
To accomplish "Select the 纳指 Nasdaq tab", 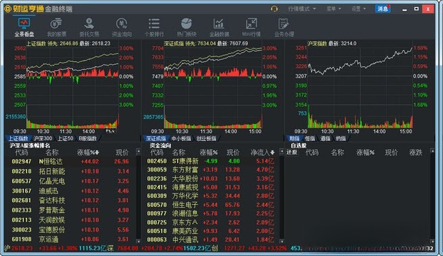I will [341, 138].
